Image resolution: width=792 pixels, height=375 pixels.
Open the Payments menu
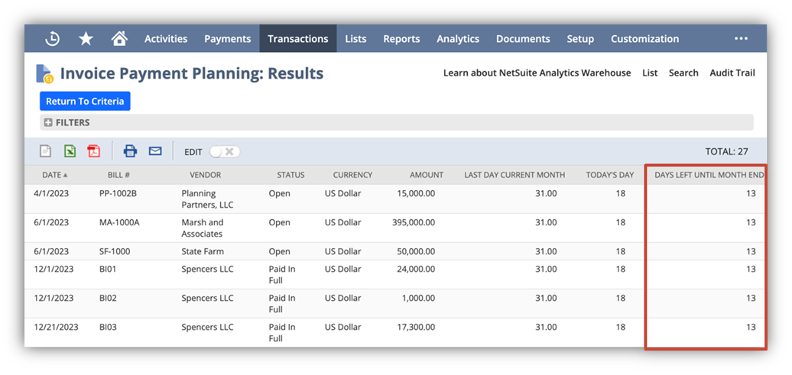(227, 39)
